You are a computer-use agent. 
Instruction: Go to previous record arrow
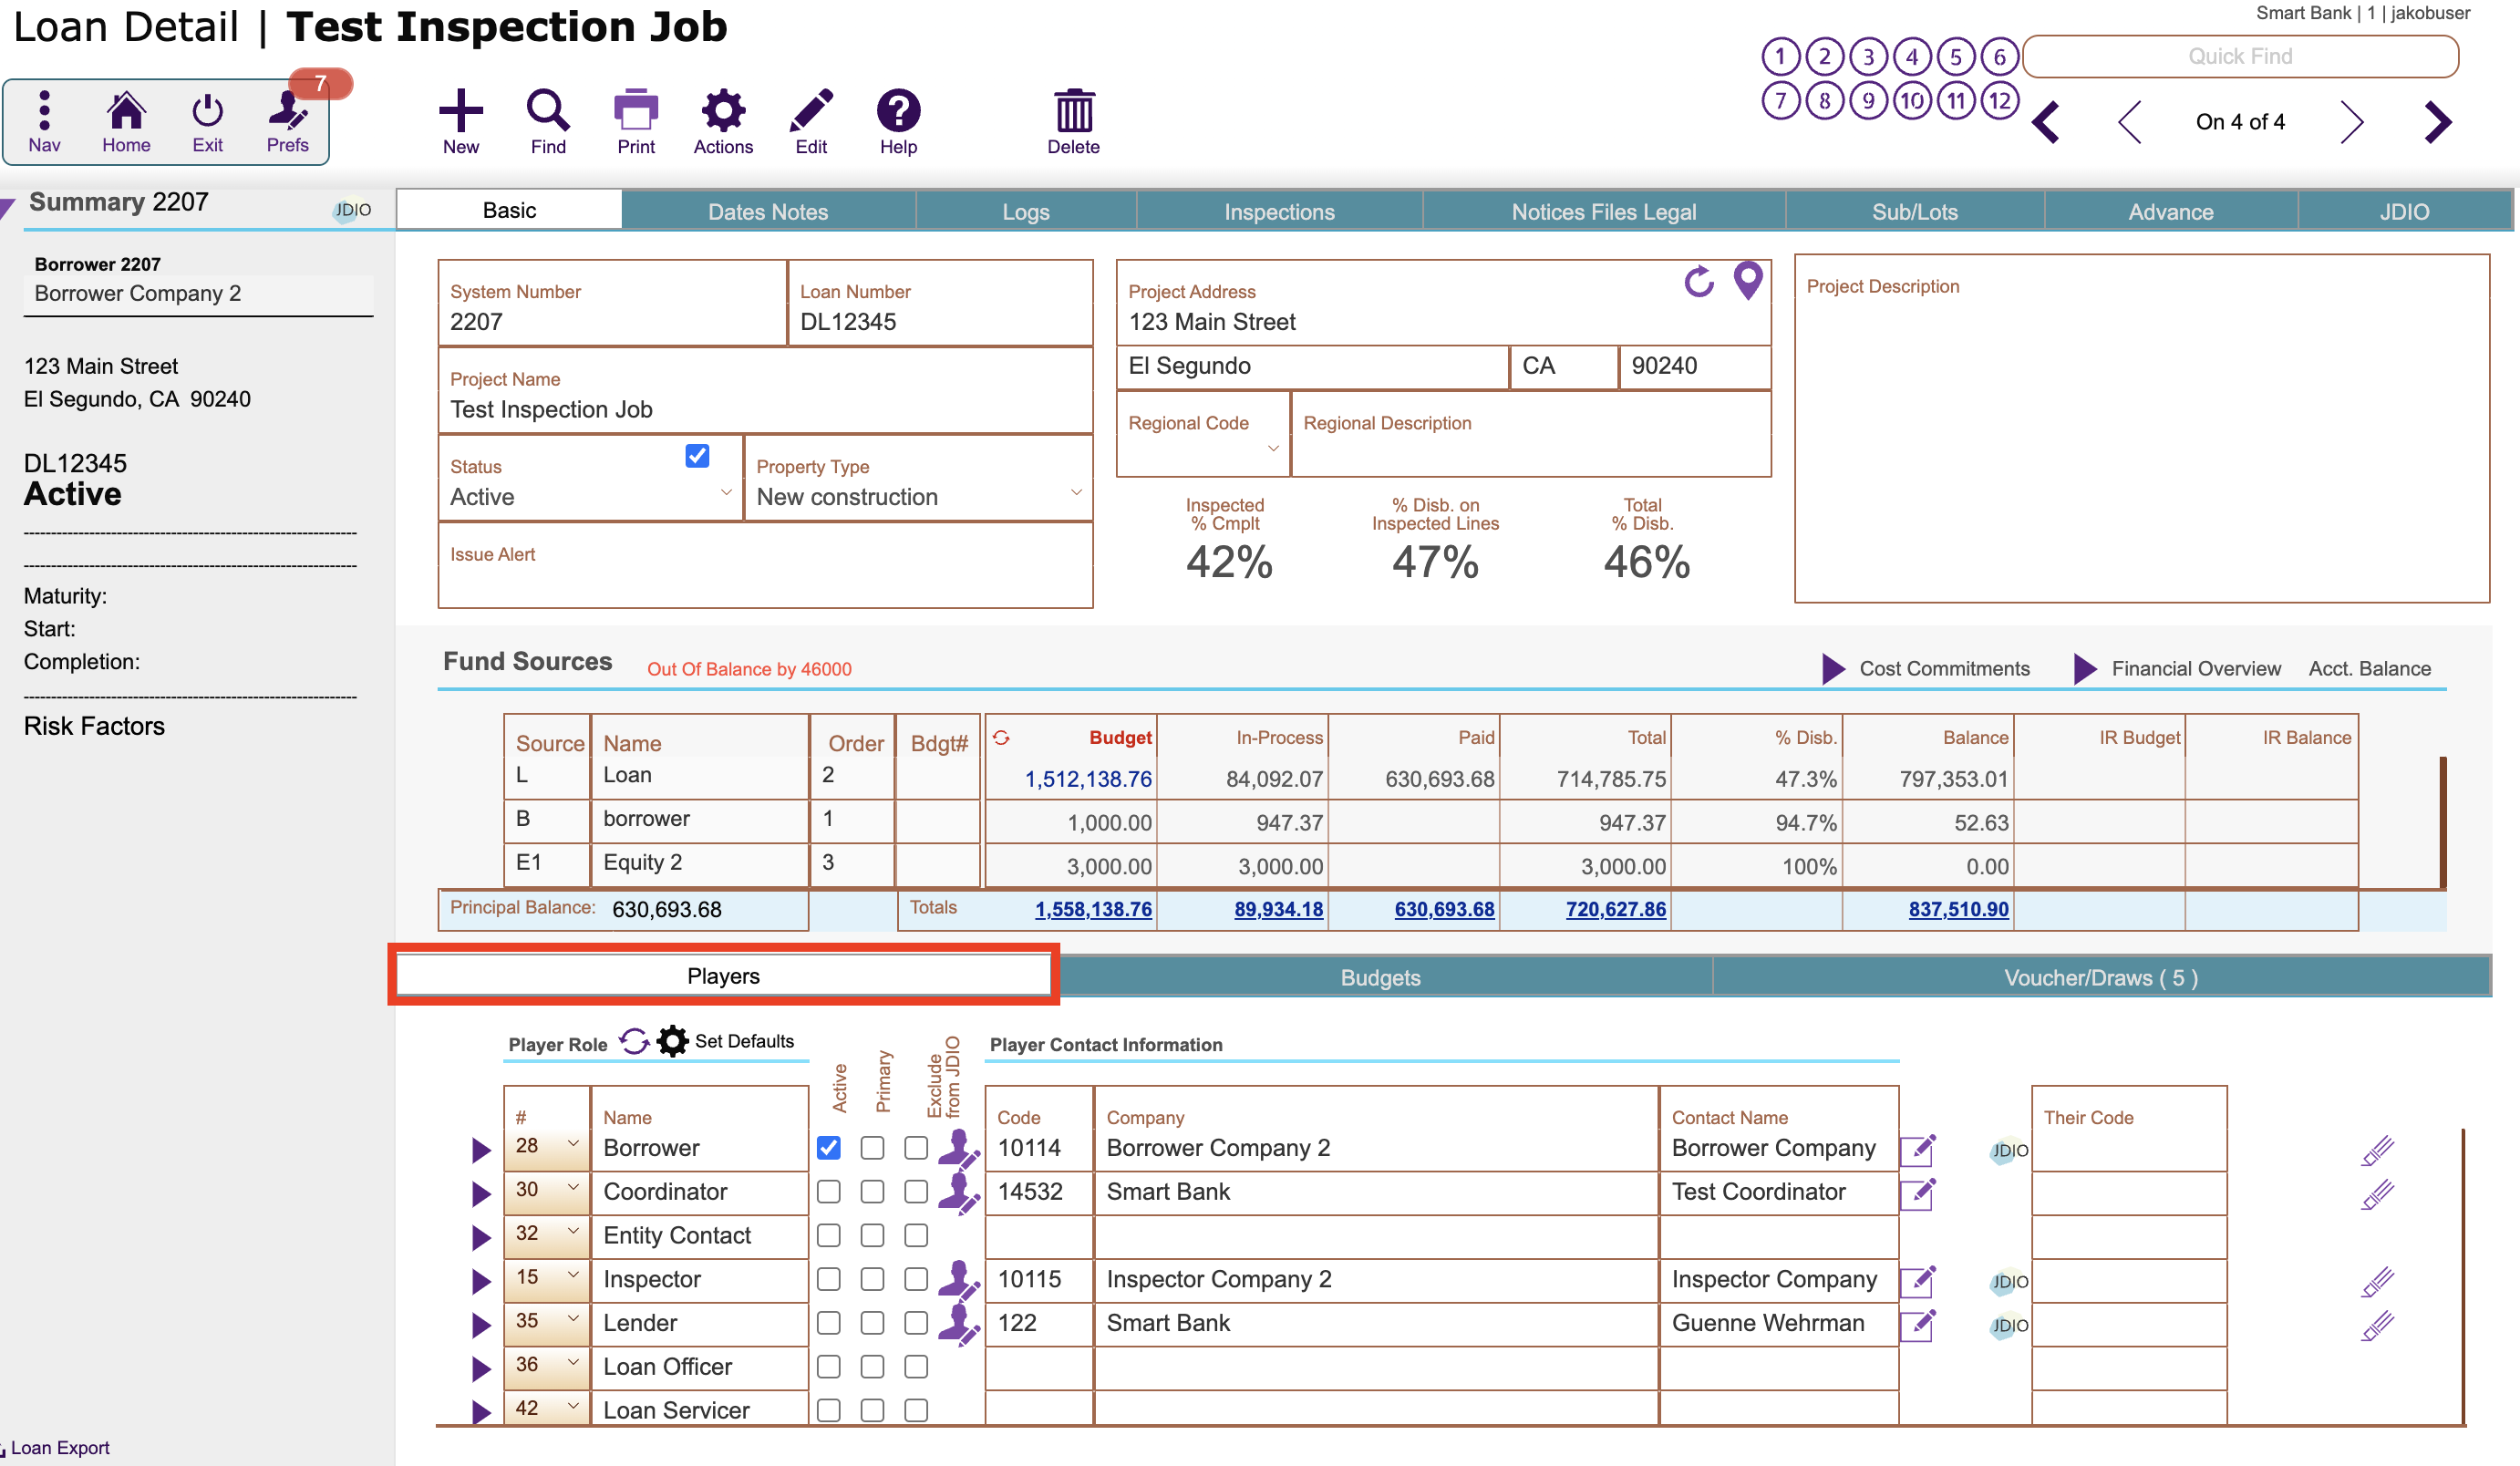tap(2130, 122)
